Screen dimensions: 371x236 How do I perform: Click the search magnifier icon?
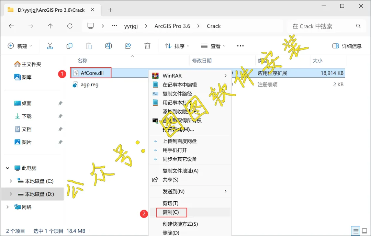(358, 26)
